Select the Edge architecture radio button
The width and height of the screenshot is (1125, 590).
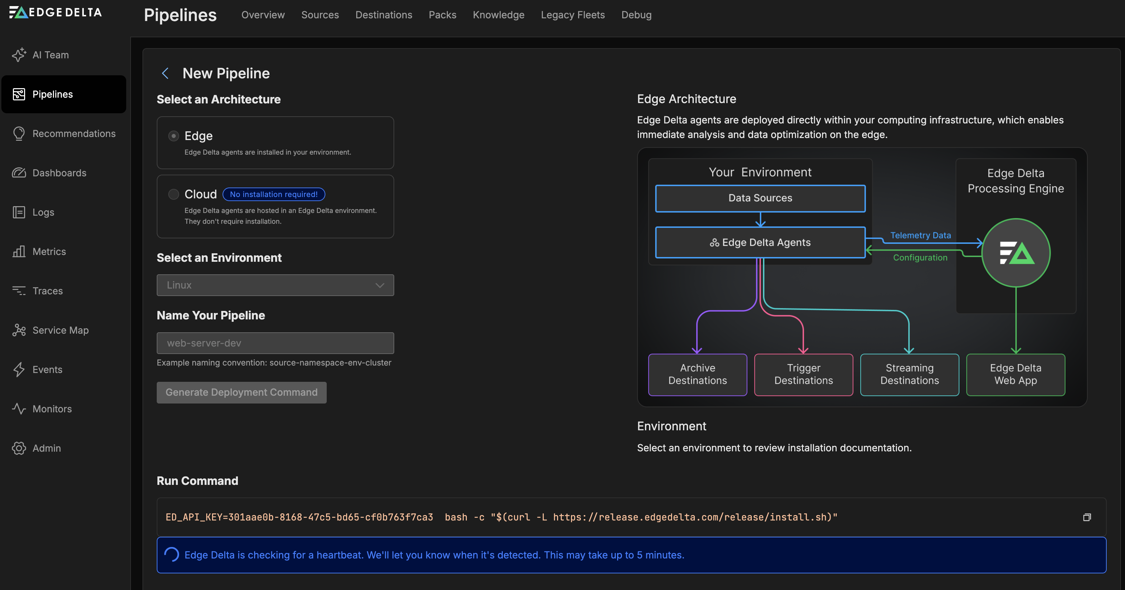tap(173, 136)
